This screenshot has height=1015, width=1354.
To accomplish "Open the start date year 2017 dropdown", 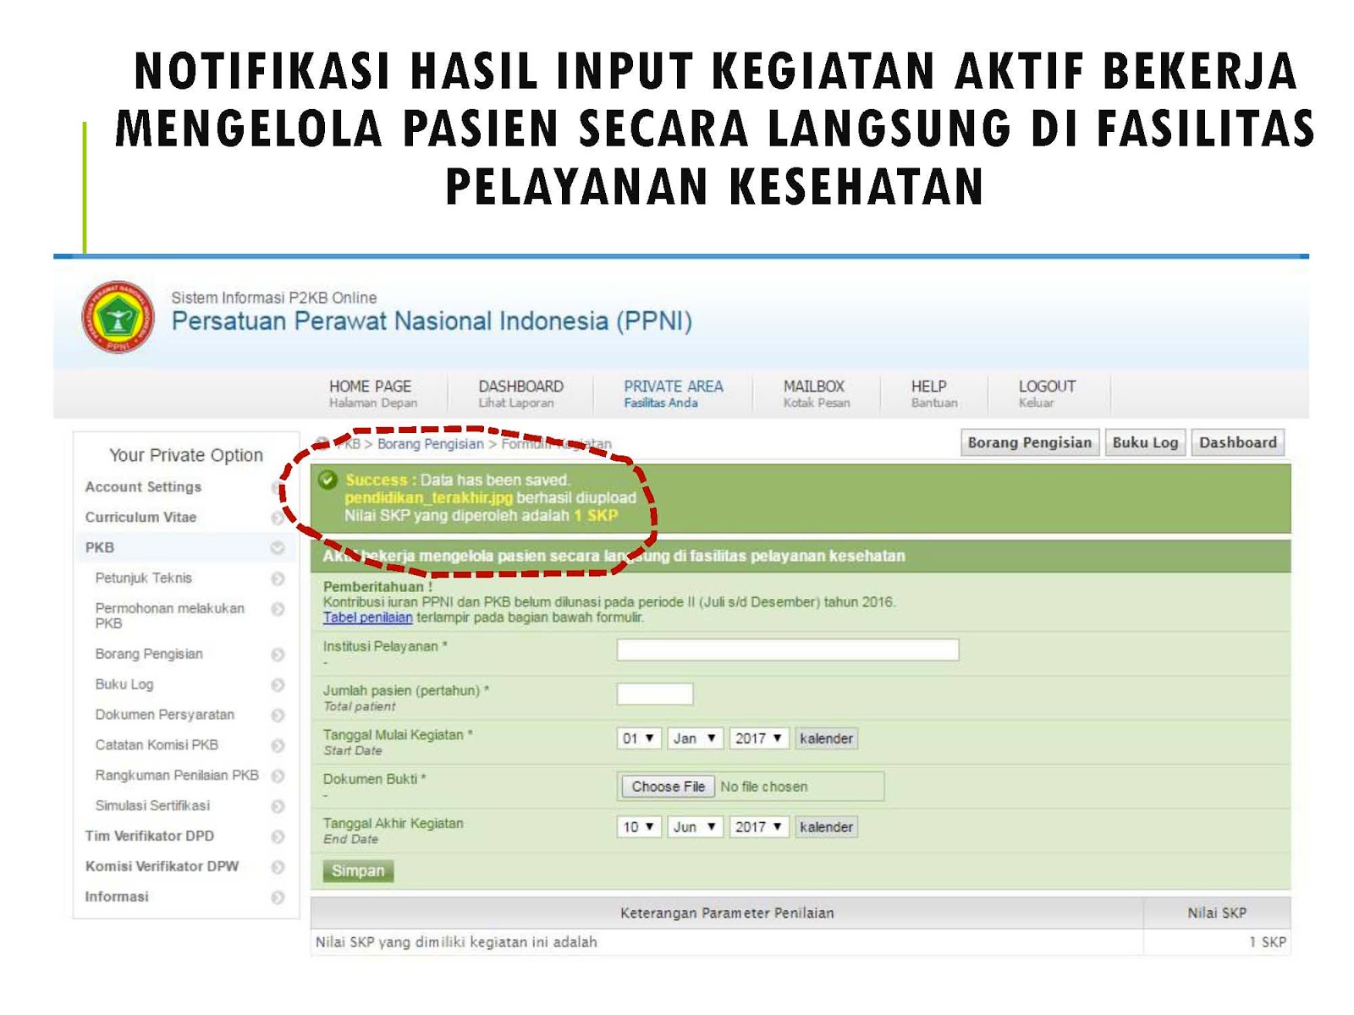I will point(759,738).
